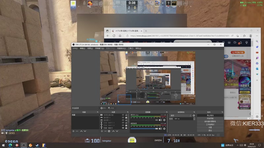The height and width of the screenshot is (148, 264).
Task: Move the selected source up in Sources panel
Action: [113, 131]
